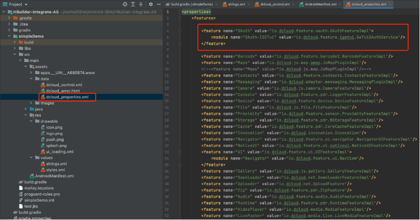Expand the .idea folder

(x=9, y=24)
